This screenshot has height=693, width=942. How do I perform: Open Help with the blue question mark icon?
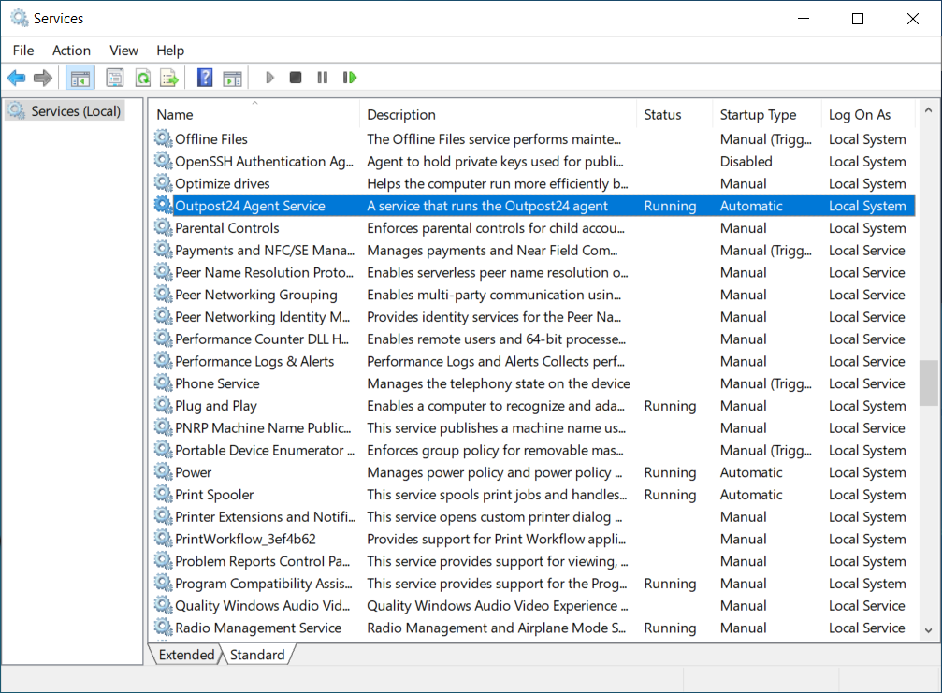point(205,78)
